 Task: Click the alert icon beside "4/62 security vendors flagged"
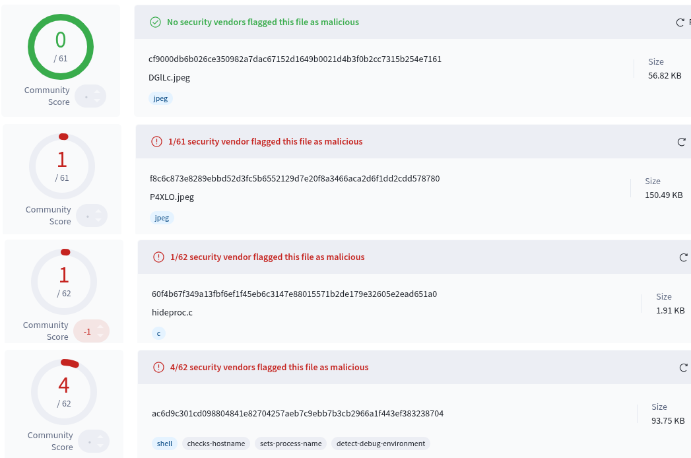click(158, 368)
